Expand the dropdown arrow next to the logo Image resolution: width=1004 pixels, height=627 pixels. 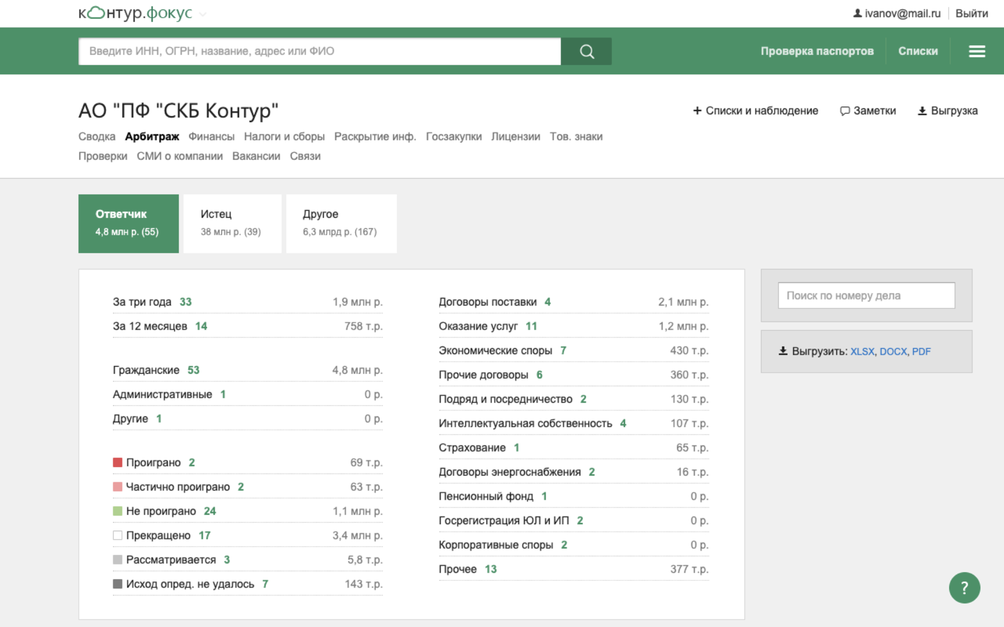[203, 15]
